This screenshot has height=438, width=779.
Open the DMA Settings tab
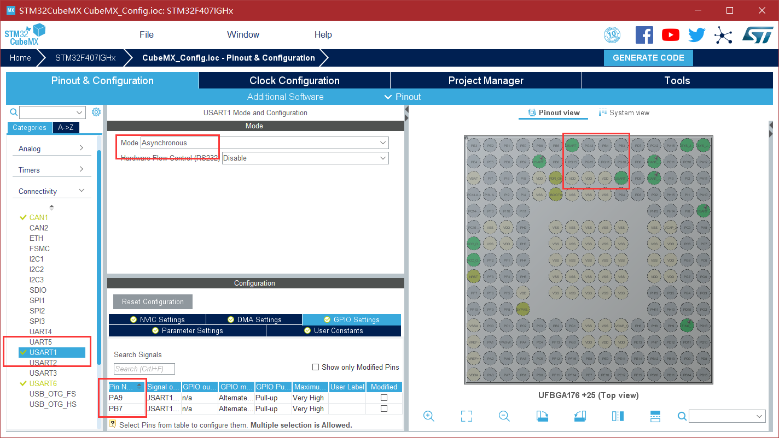[254, 319]
